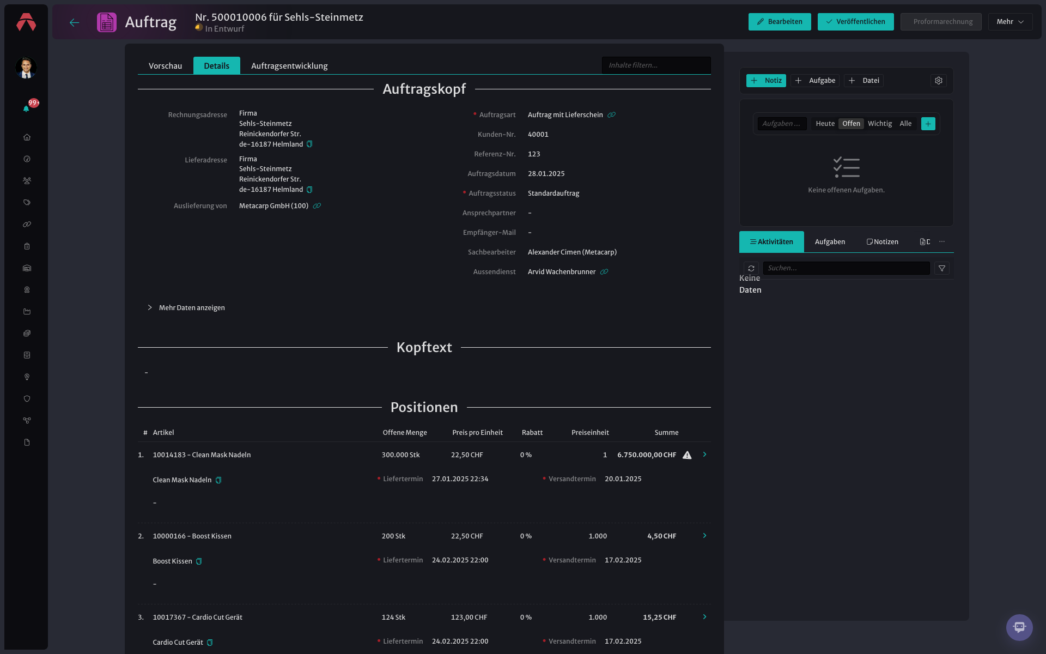The image size is (1046, 654).
Task: Click warning triangle on Clean Mask Nadeln row
Action: click(687, 455)
